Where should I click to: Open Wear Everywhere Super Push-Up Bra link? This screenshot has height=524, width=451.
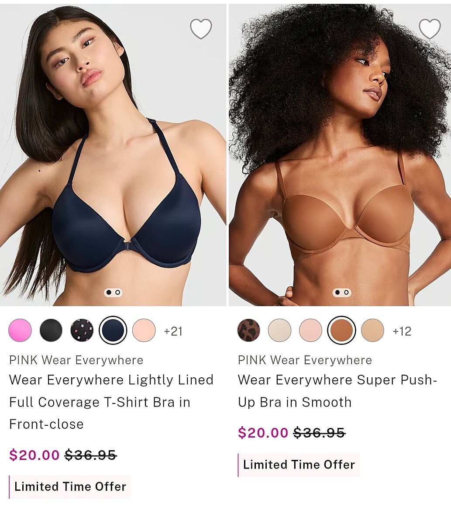point(337,391)
